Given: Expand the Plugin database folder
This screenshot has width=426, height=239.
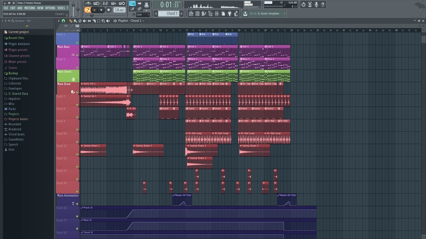Looking at the screenshot, I should [x=19, y=44].
